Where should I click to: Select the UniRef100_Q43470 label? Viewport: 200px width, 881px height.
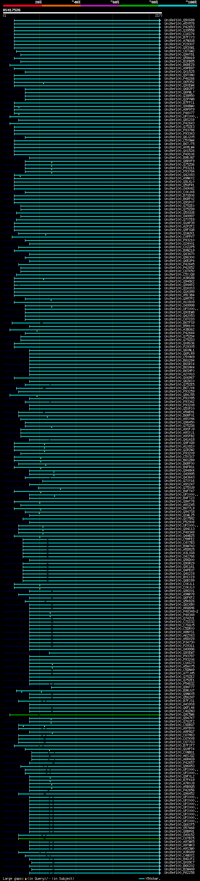pyautogui.click(x=179, y=254)
